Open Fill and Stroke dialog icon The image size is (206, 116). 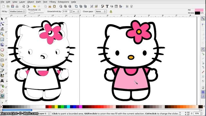click(x=103, y=6)
